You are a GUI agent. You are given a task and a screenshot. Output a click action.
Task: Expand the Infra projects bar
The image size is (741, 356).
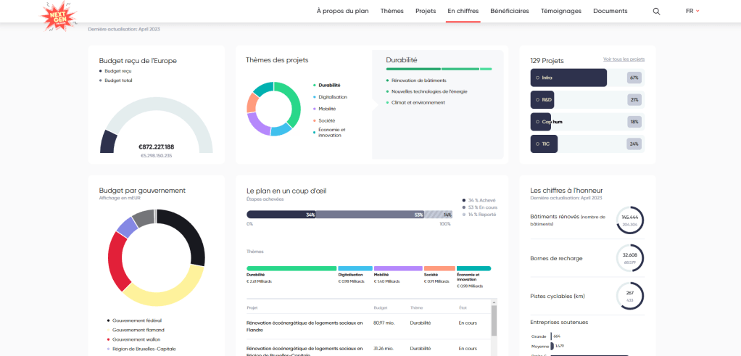point(568,78)
